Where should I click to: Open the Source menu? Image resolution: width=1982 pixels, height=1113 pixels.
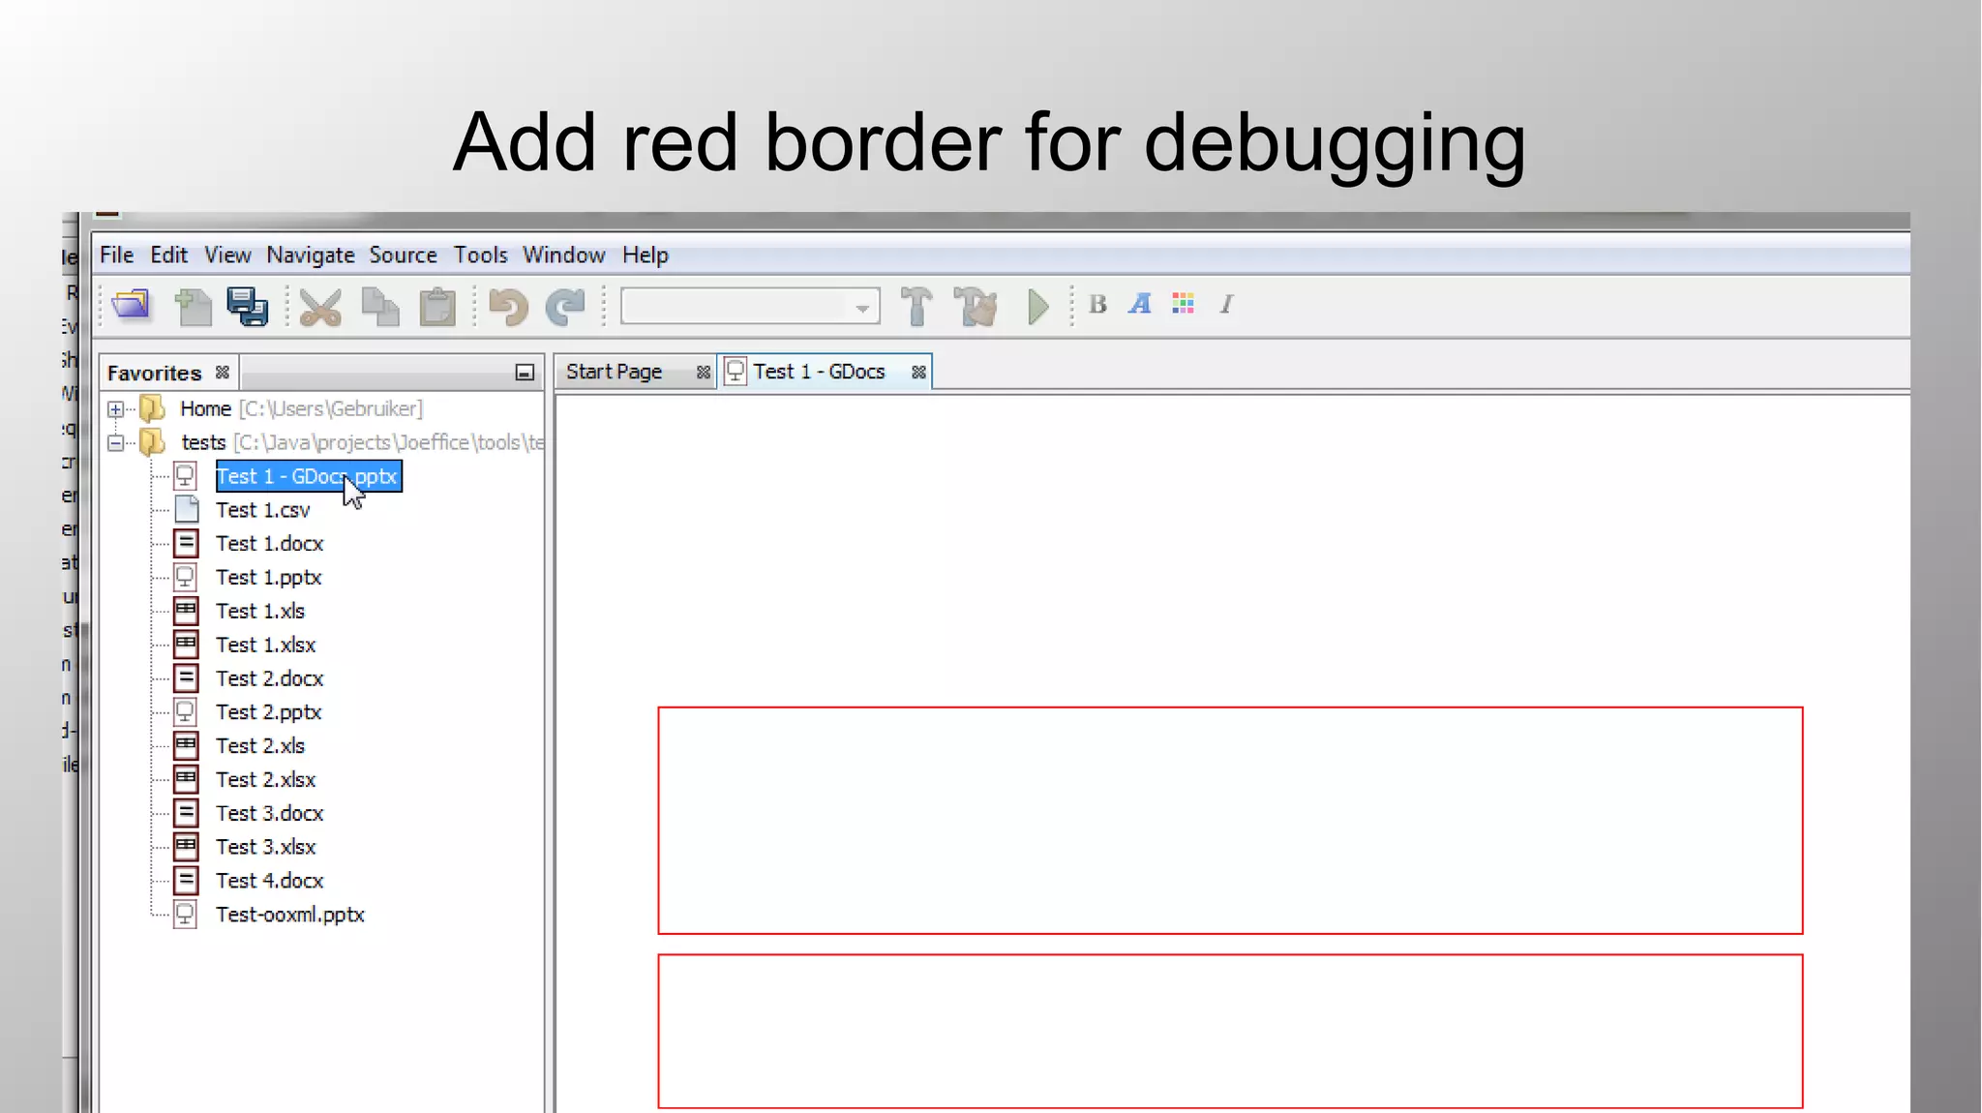(403, 255)
